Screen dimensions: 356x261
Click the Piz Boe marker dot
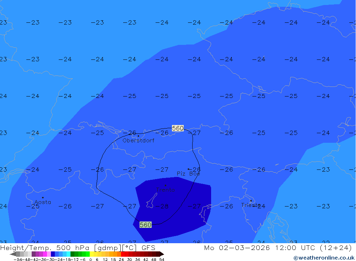188,169
